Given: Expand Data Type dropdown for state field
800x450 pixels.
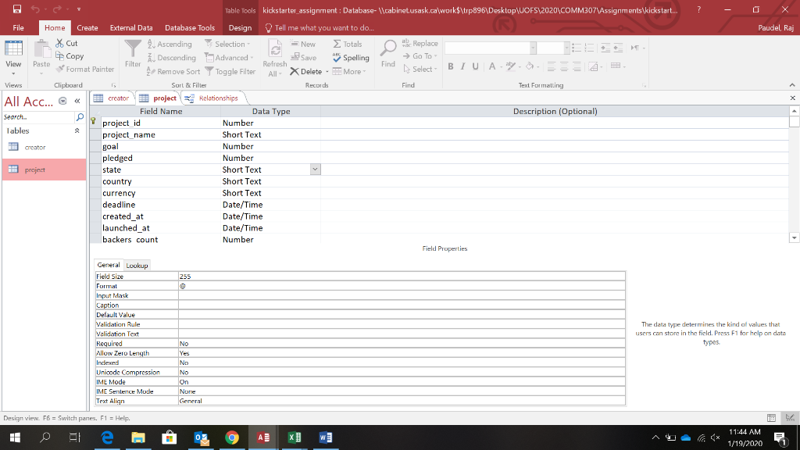Looking at the screenshot, I should point(316,170).
